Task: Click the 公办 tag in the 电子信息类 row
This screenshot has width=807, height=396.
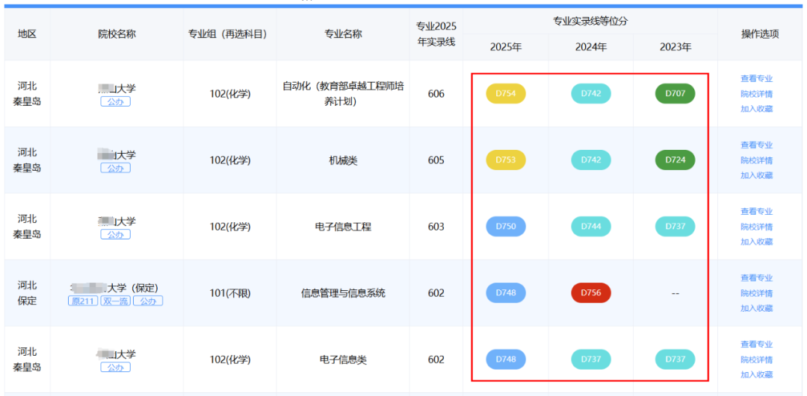Action: (x=116, y=367)
